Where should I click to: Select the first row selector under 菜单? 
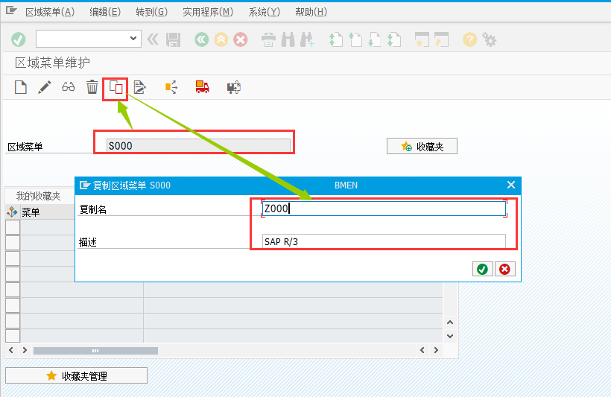click(x=13, y=227)
